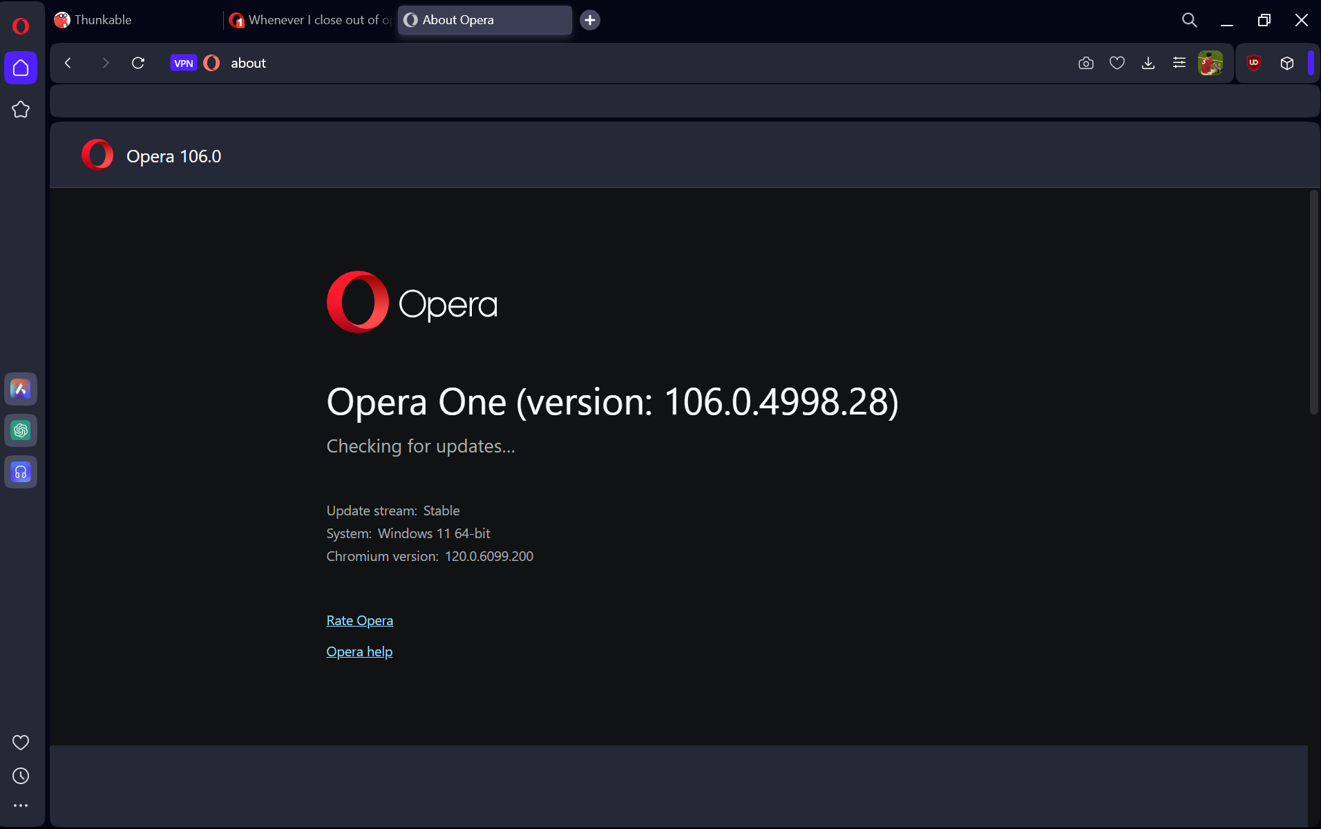
Task: Open a new tab with plus button
Action: (590, 20)
